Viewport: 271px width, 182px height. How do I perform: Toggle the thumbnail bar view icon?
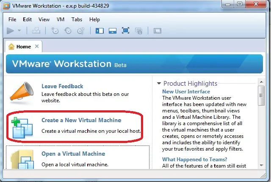113,31
